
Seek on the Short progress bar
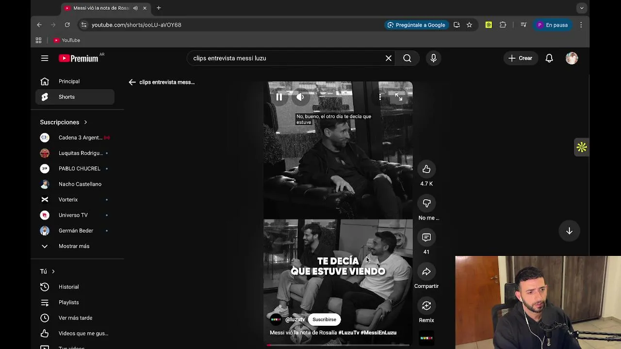[338, 345]
